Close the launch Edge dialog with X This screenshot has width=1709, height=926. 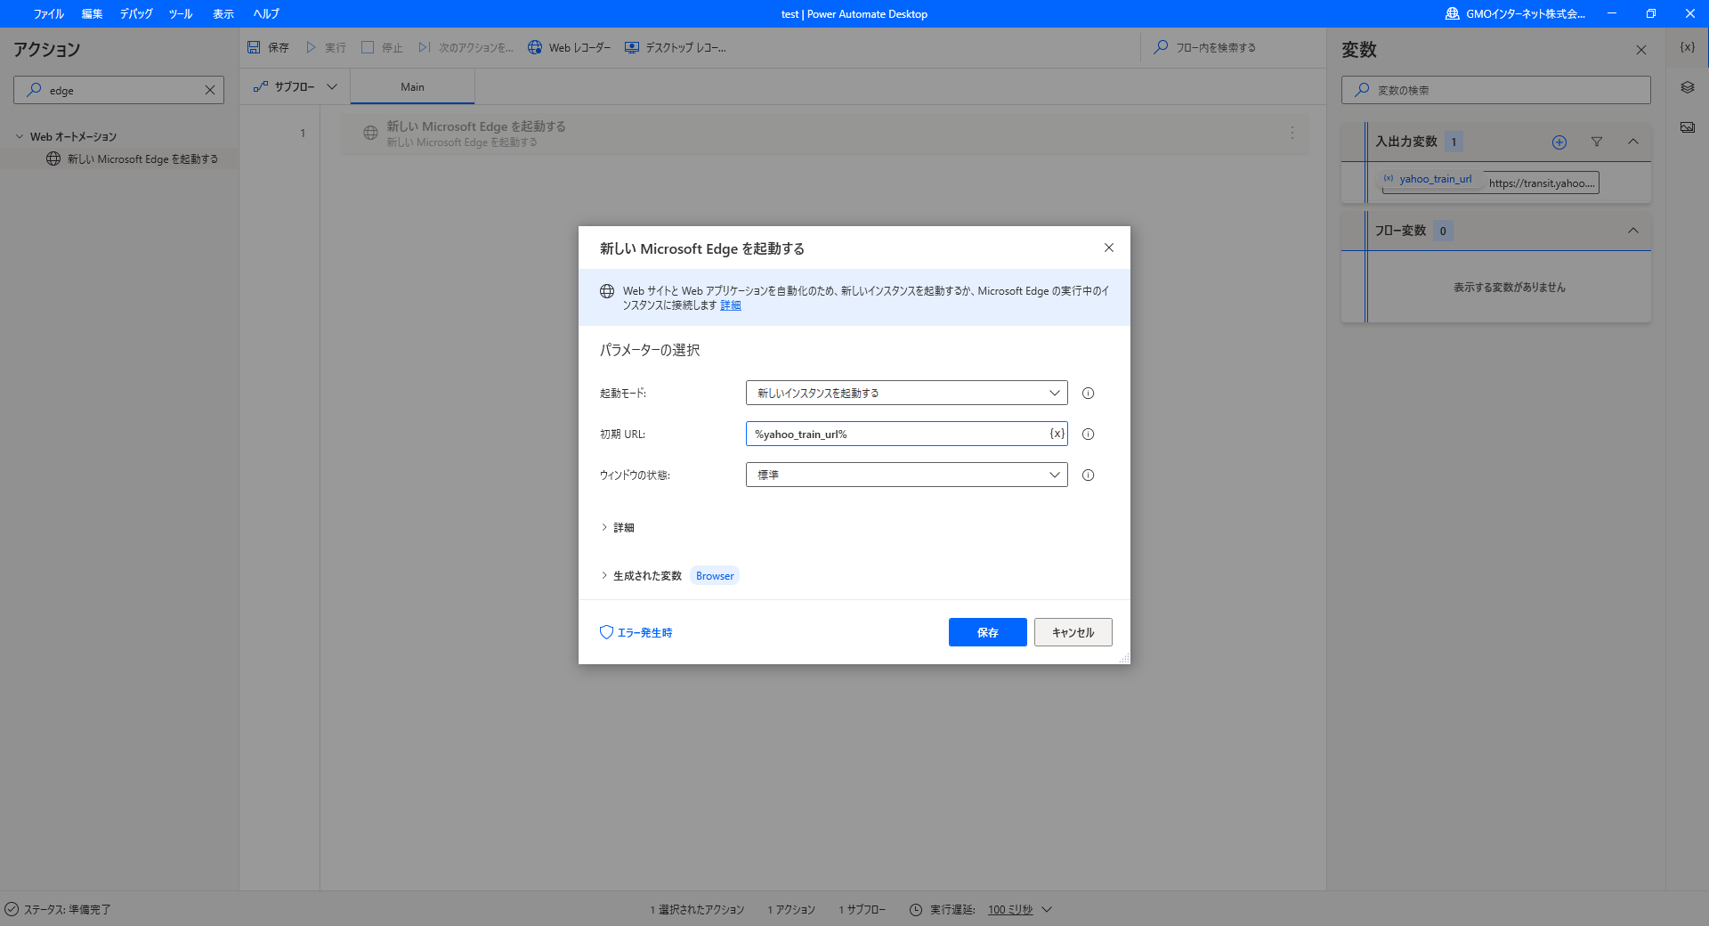[1109, 248]
